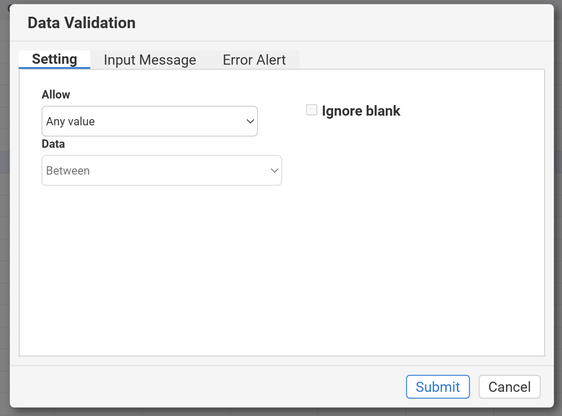Click the "Data" field label
The width and height of the screenshot is (562, 416).
(53, 144)
